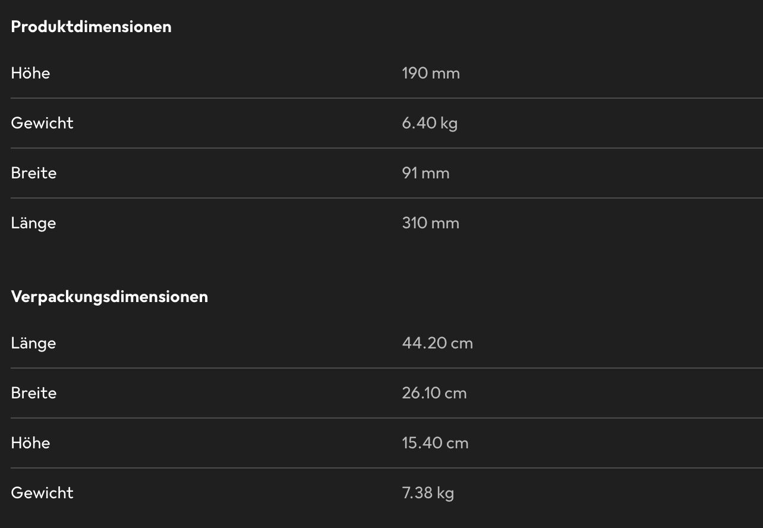Select the 310 mm length value
Image resolution: width=763 pixels, height=528 pixels.
click(x=430, y=223)
